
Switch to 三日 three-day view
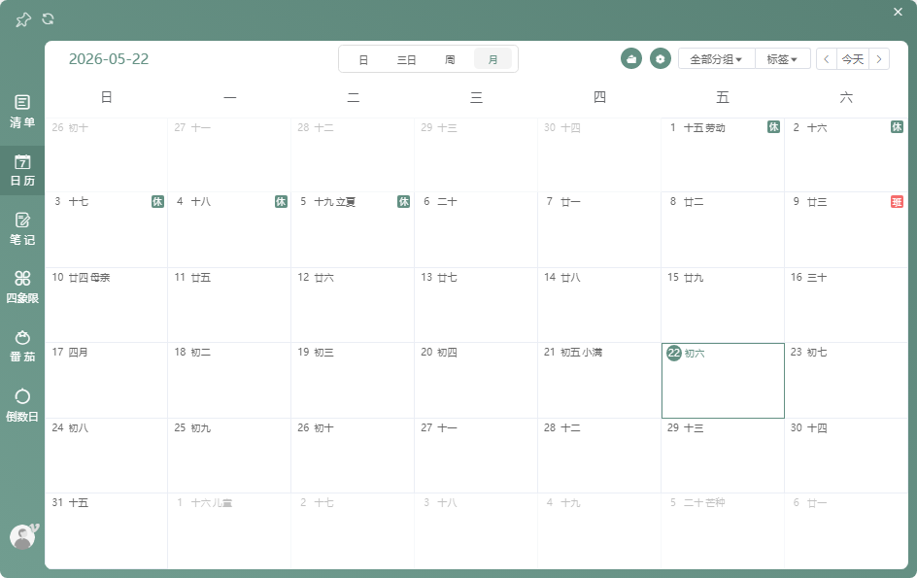pyautogui.click(x=406, y=59)
